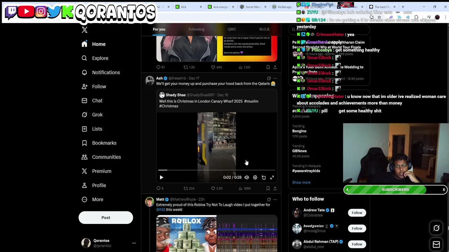Click Show more under trending
Viewport: 449px width, 252px height.
pyautogui.click(x=301, y=182)
